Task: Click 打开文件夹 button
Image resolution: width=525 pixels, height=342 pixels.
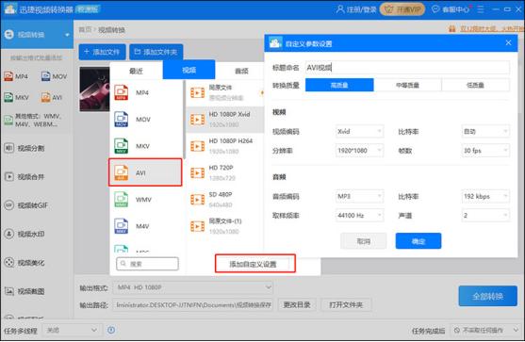Action: [346, 305]
